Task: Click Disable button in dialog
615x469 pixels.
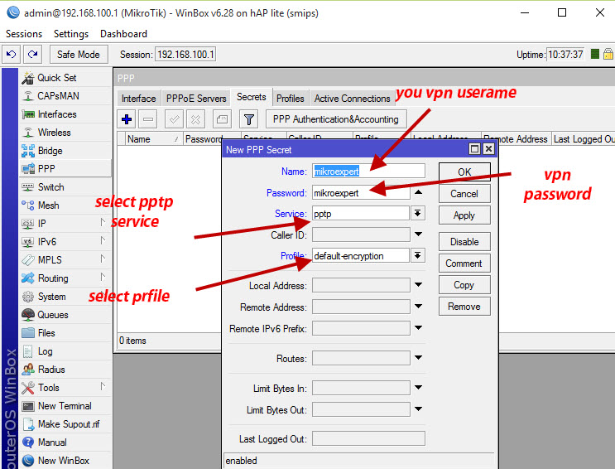Action: point(464,242)
